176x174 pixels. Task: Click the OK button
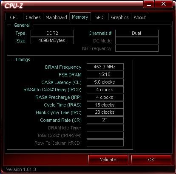pos(151,160)
